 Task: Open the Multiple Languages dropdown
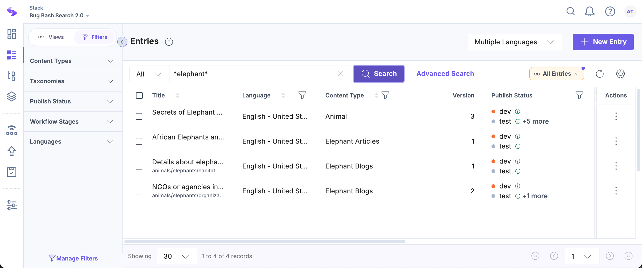pyautogui.click(x=515, y=42)
